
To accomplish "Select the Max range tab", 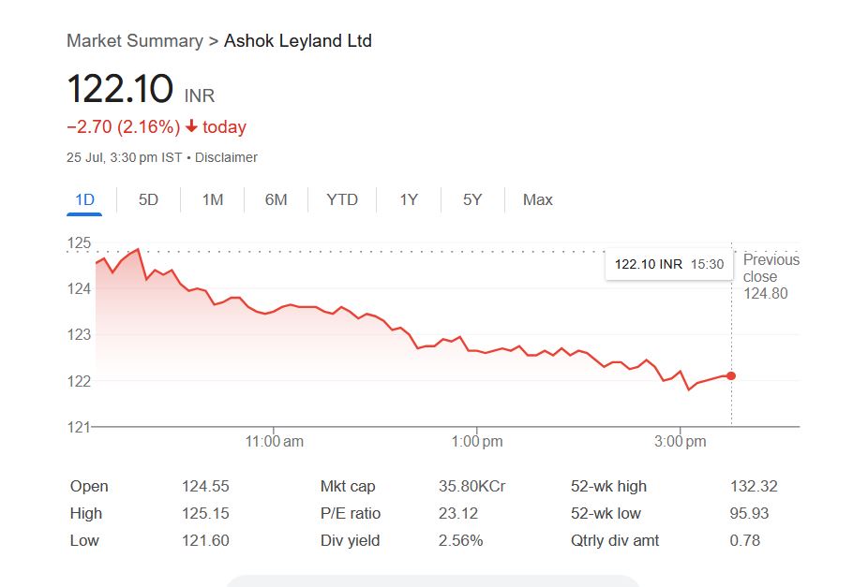I will pos(538,199).
